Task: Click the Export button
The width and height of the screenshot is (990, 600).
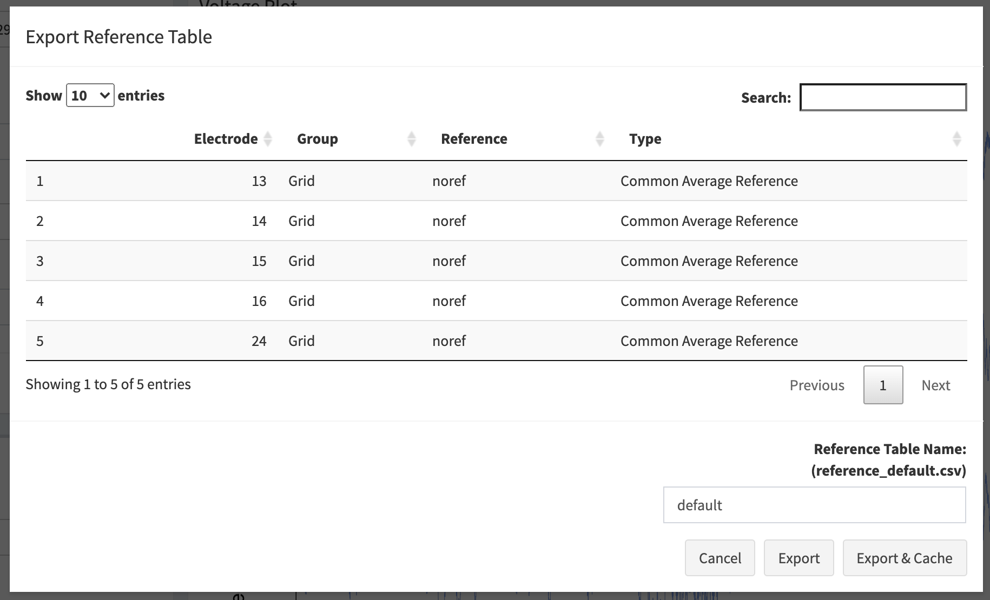Action: pyautogui.click(x=798, y=558)
